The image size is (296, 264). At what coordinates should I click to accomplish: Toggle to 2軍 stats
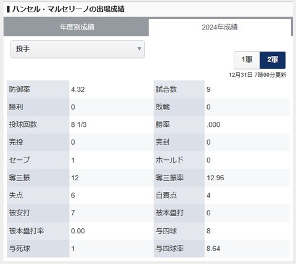click(x=273, y=60)
